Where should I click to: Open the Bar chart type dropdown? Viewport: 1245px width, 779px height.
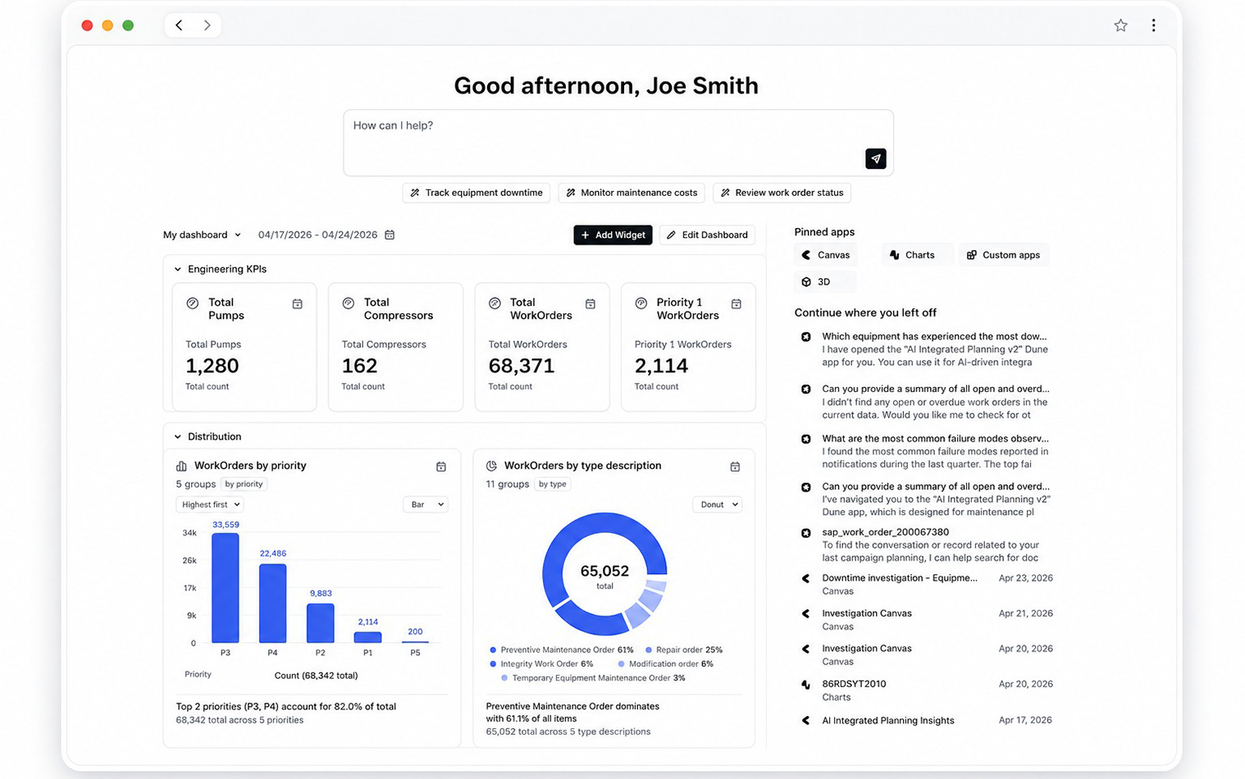pyautogui.click(x=426, y=504)
